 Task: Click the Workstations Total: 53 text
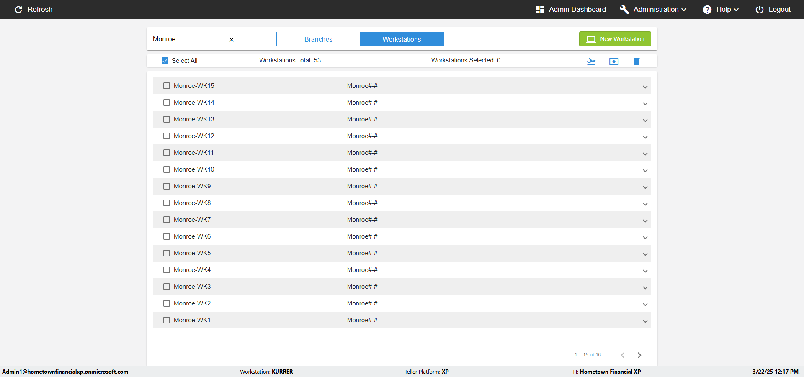click(x=290, y=60)
